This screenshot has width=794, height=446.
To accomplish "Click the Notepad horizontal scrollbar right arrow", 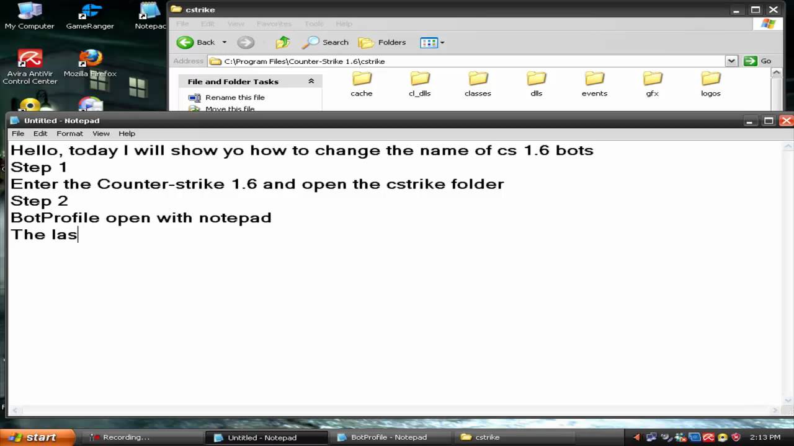I will click(x=776, y=410).
